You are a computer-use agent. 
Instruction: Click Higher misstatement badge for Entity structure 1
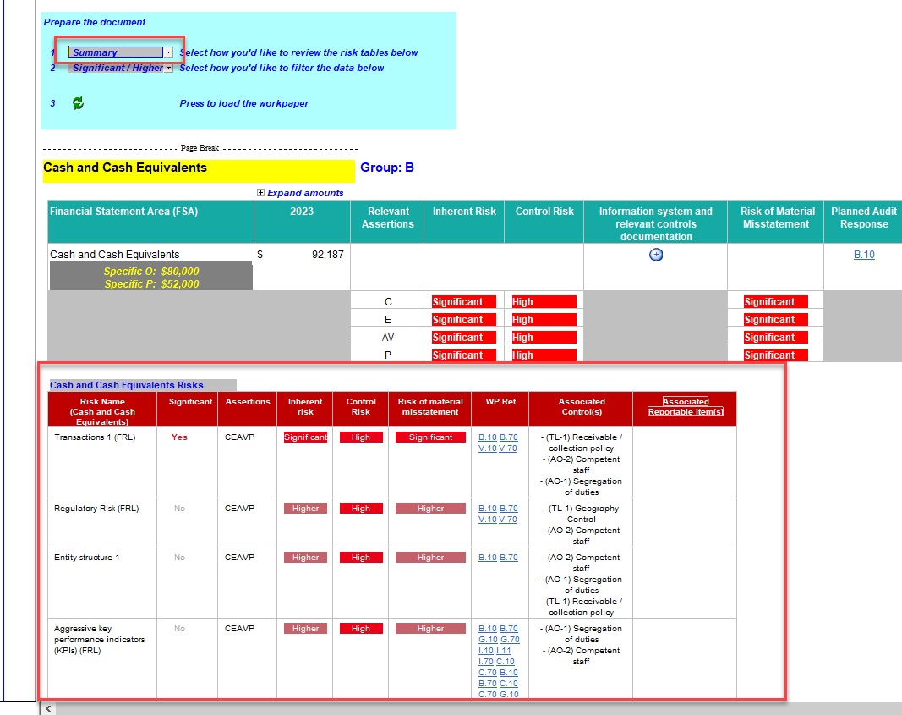pos(430,558)
